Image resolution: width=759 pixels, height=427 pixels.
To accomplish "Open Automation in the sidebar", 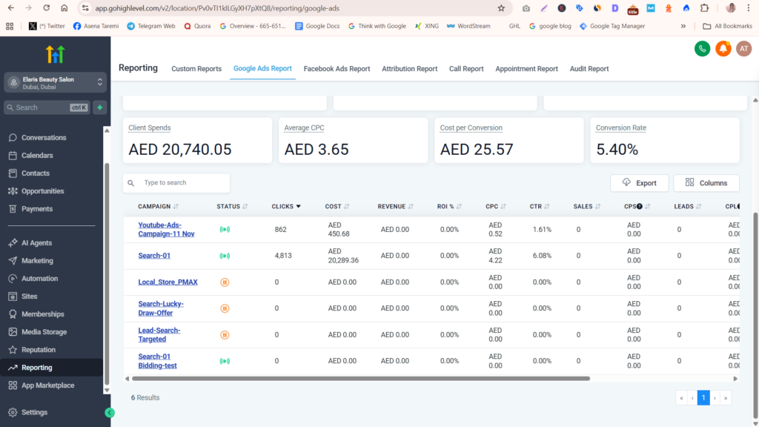I will click(39, 279).
